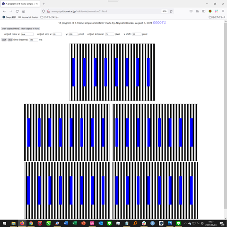Open the Firefox library icon

tap(197, 11)
